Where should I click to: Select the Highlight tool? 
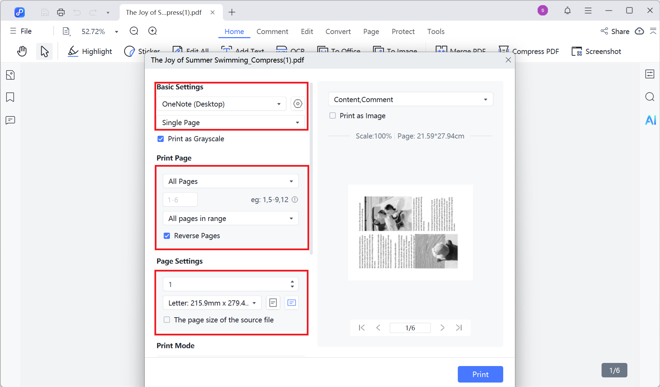coord(90,51)
